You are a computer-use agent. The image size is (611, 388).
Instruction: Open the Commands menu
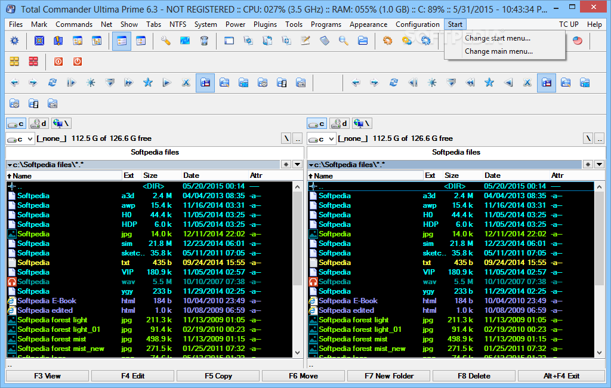click(74, 24)
